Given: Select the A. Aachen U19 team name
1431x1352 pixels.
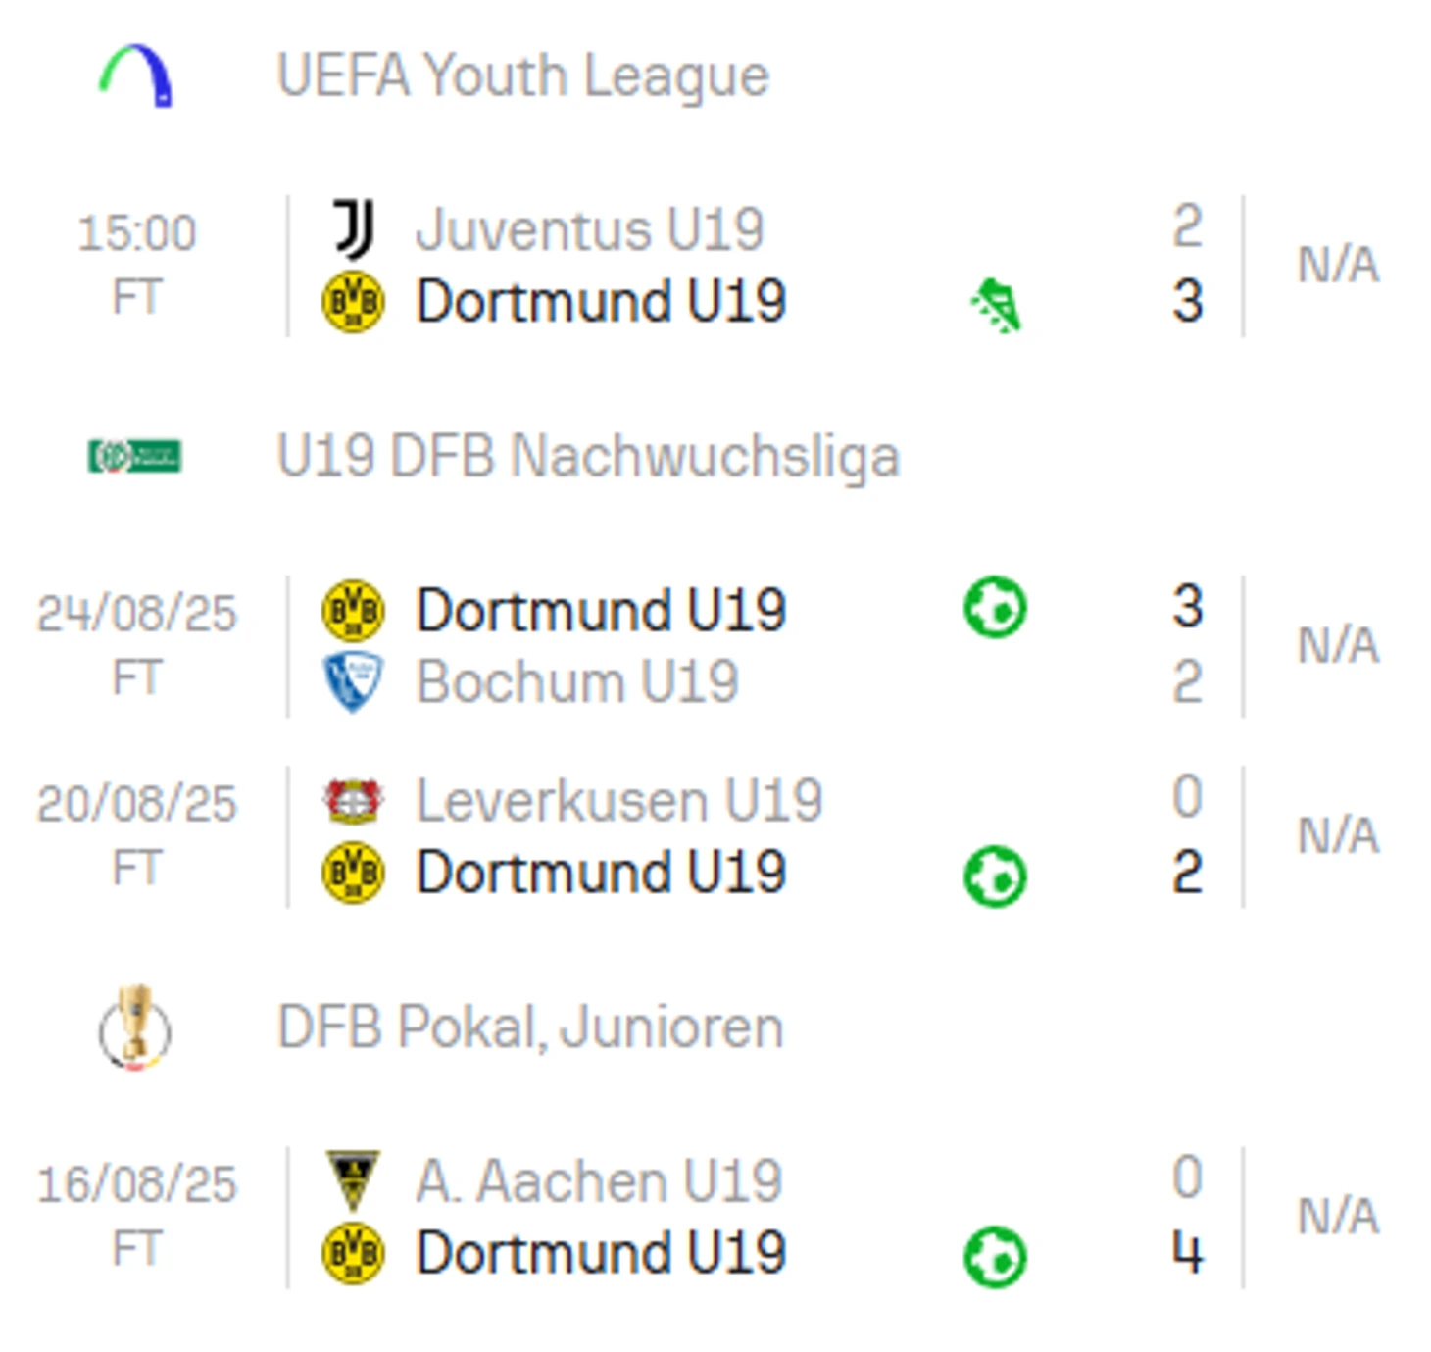Looking at the screenshot, I should [599, 1180].
